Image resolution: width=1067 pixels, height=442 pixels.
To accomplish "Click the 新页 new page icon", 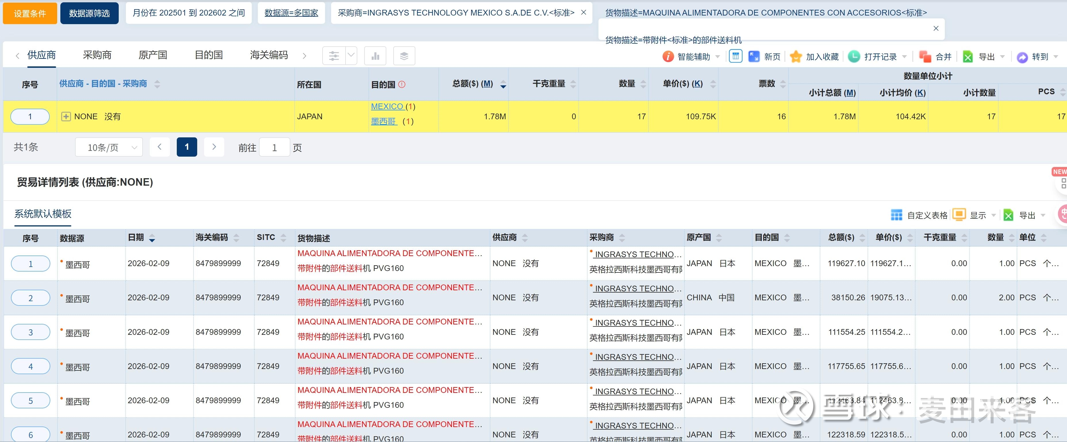I will (x=754, y=57).
